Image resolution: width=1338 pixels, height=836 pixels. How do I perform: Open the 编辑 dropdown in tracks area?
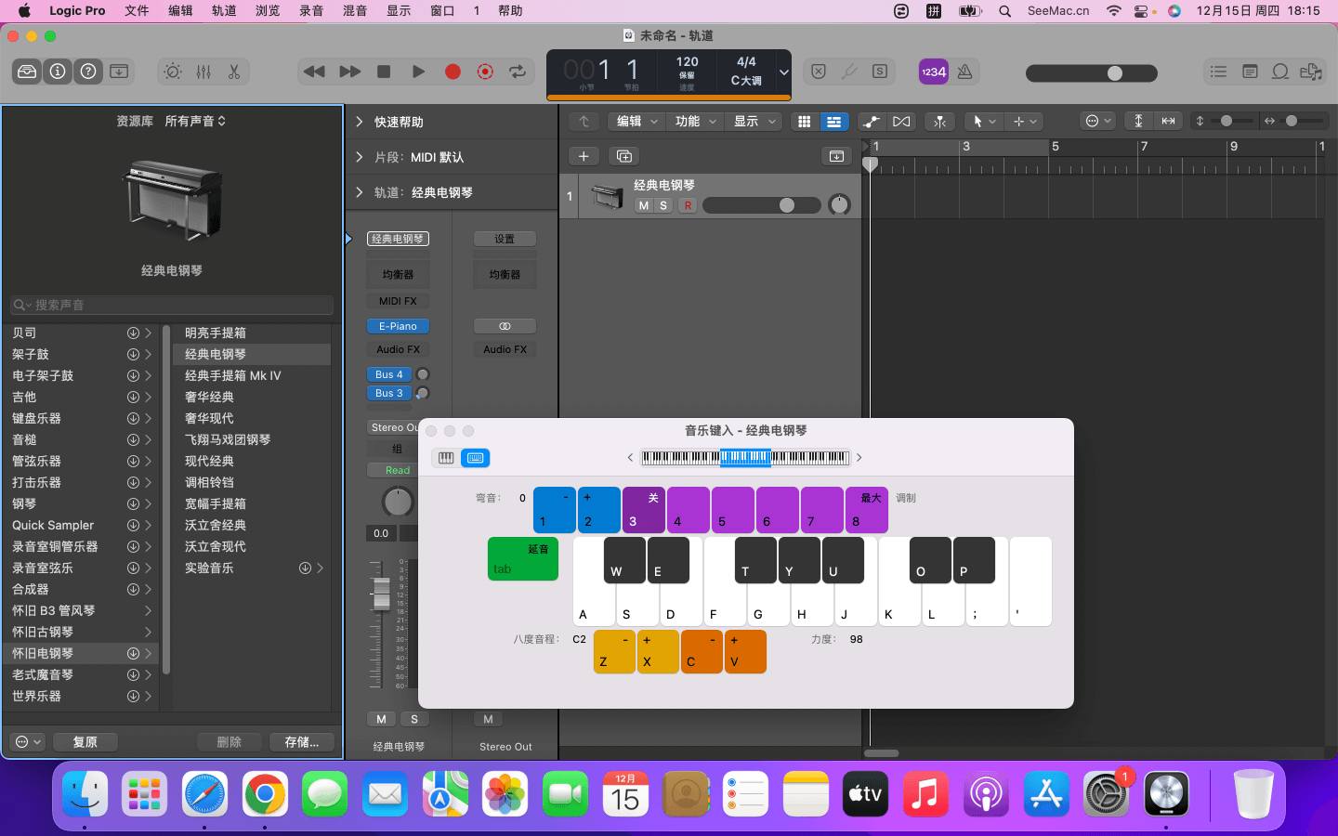tap(637, 122)
